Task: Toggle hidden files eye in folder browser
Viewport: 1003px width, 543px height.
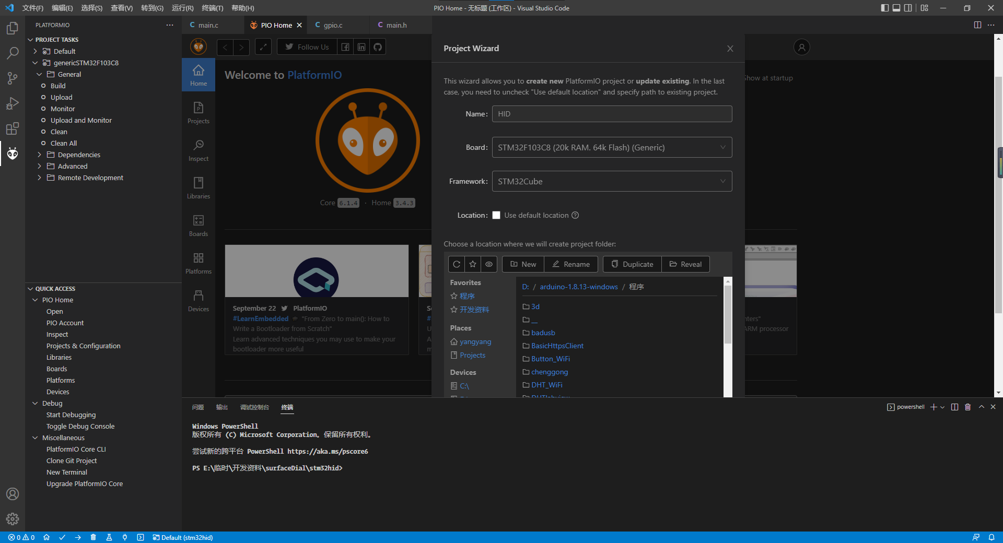Action: pyautogui.click(x=489, y=264)
